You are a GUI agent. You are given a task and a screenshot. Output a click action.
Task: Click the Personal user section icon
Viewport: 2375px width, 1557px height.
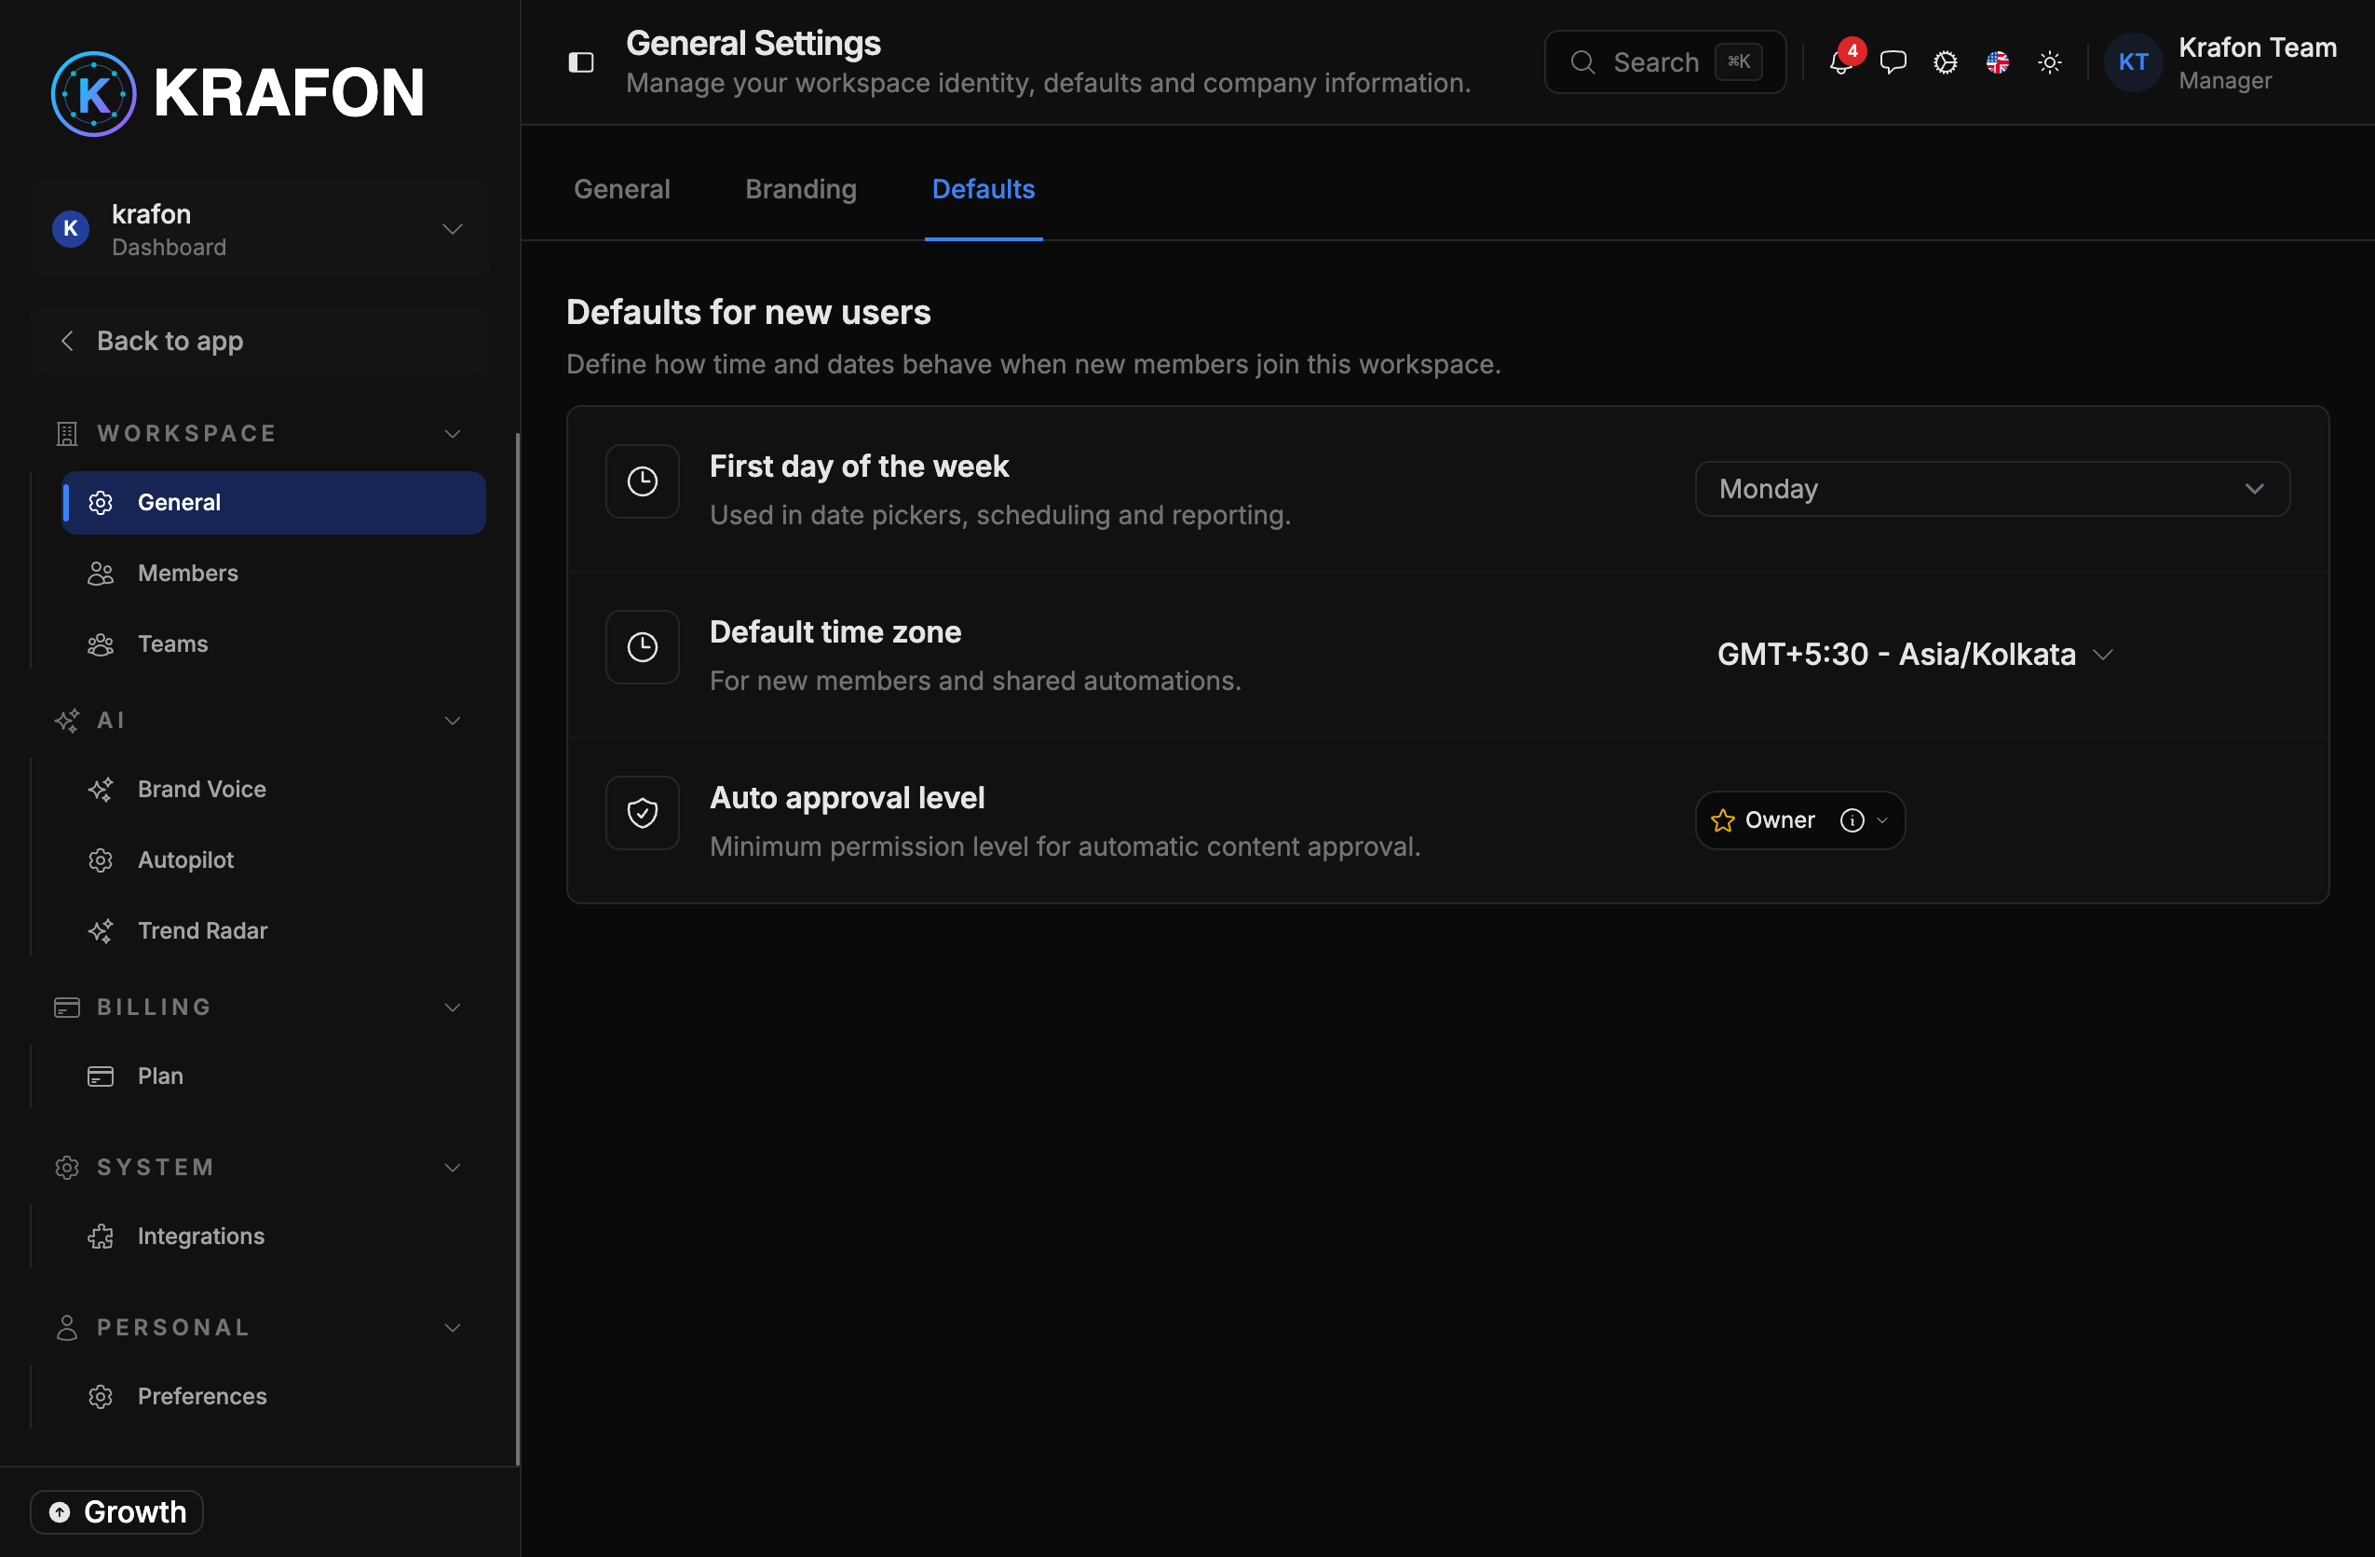click(67, 1328)
